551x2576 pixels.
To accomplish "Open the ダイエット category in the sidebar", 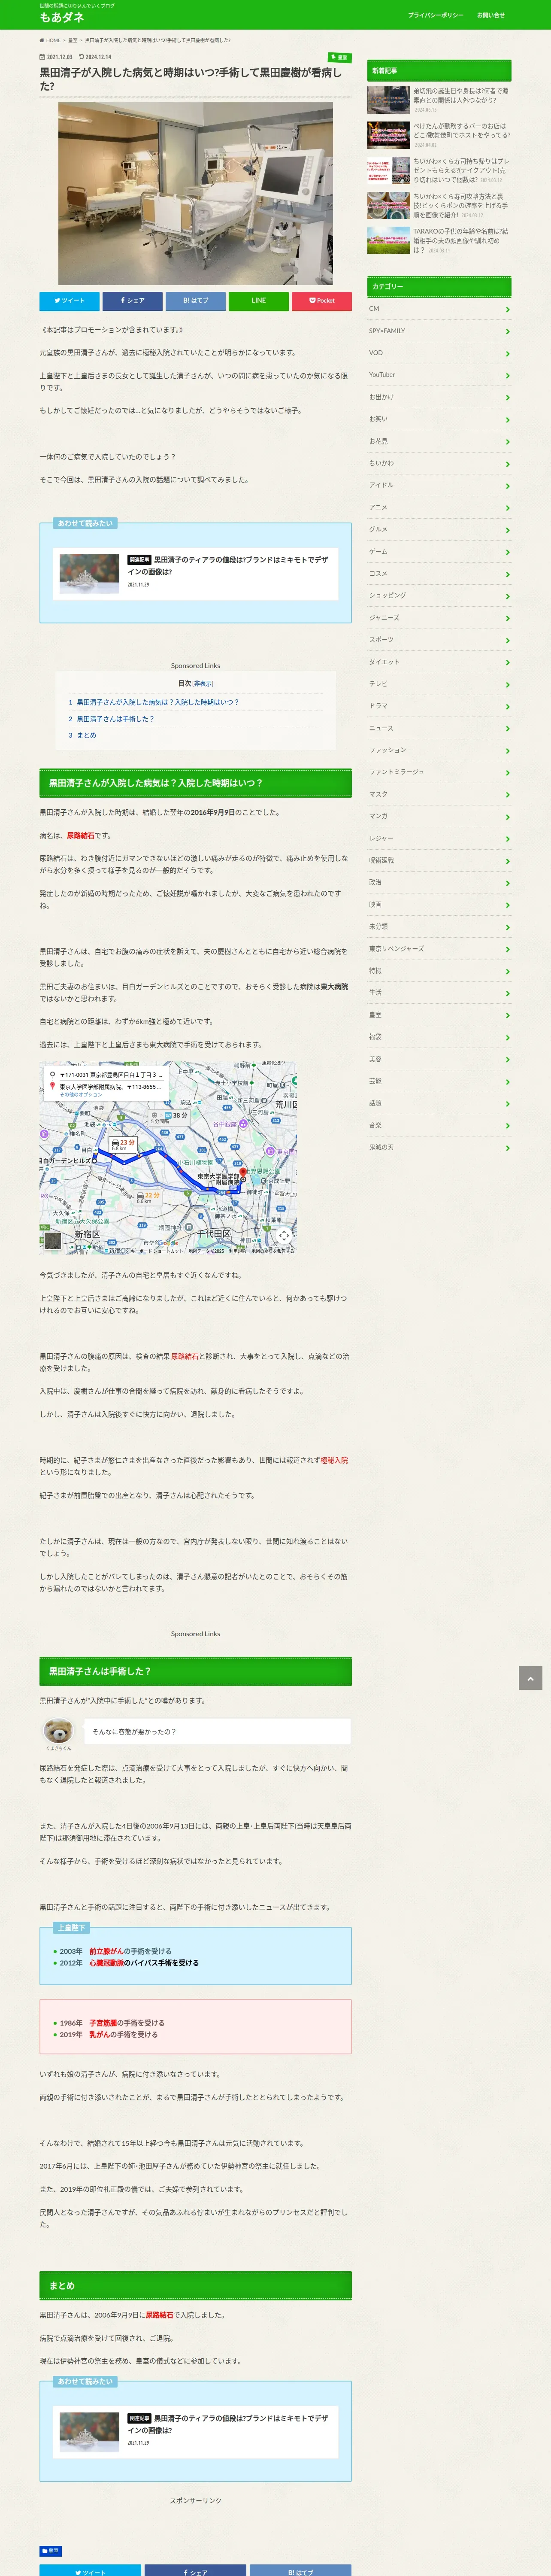I will 439,662.
